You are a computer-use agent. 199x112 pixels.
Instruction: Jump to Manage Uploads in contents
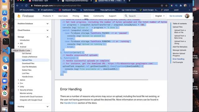tap(179, 50)
